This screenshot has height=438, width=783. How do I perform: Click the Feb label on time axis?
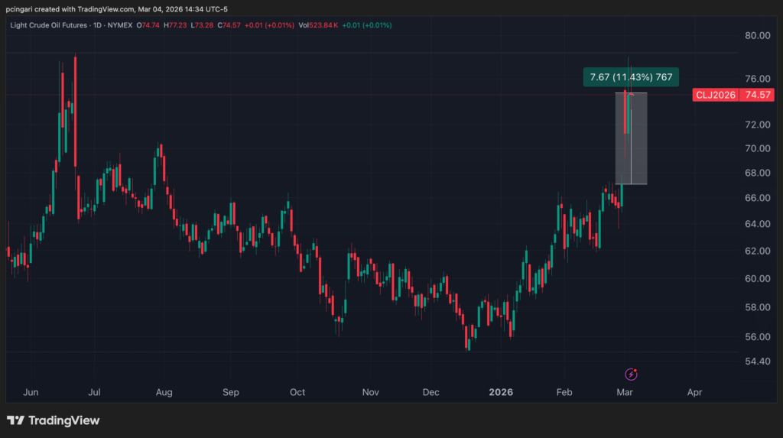[564, 393]
